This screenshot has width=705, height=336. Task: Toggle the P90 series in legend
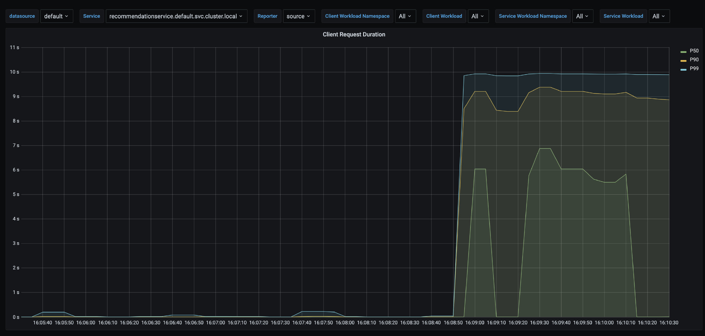pyautogui.click(x=694, y=60)
